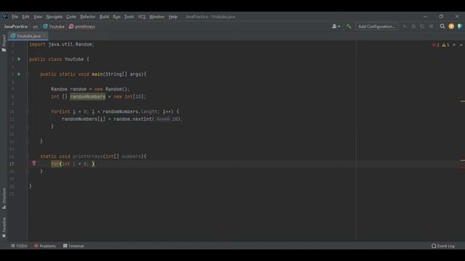Open the Refactor menu

tap(88, 17)
